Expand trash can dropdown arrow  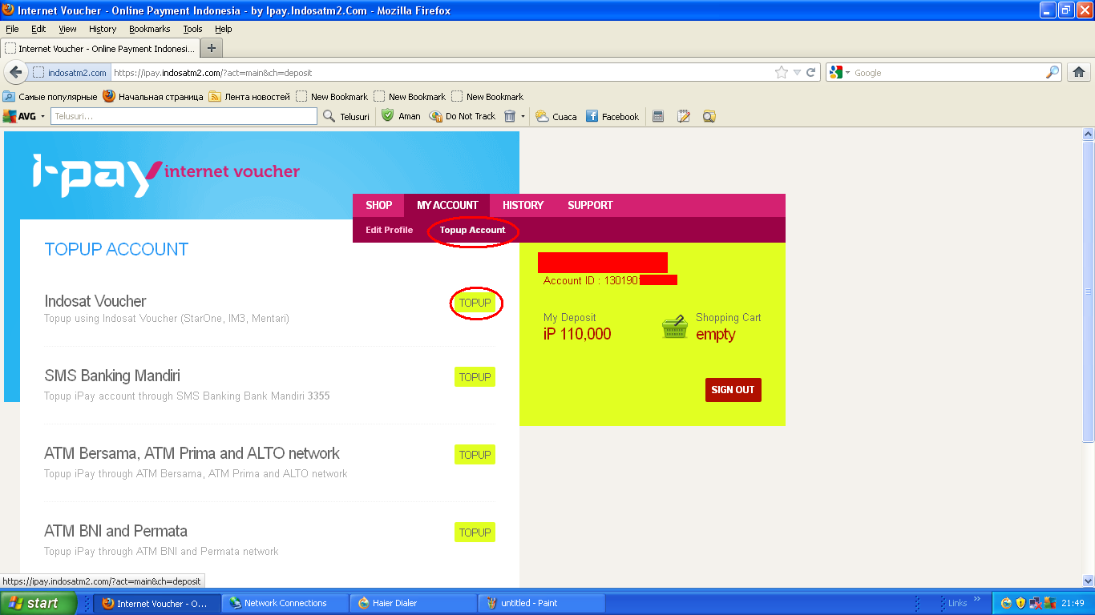click(523, 116)
